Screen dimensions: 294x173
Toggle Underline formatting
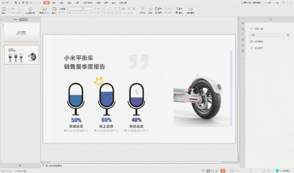[x=77, y=13]
